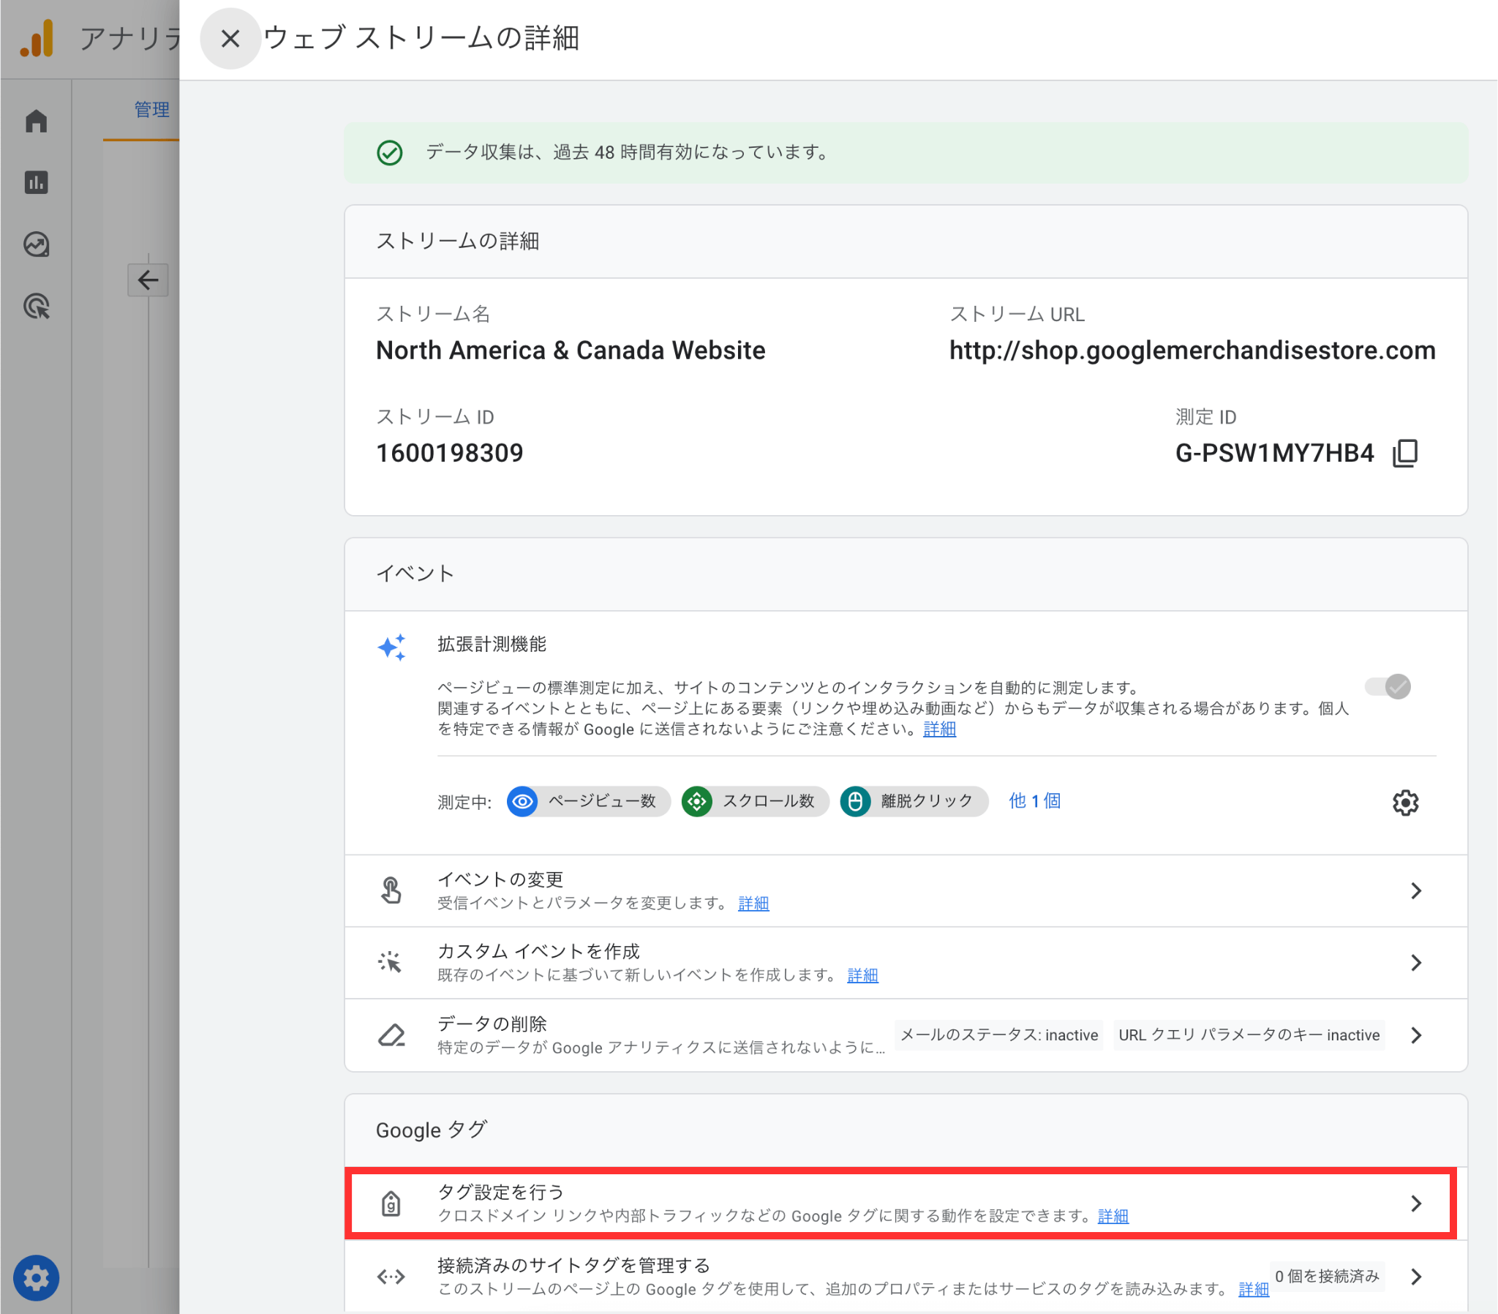The image size is (1498, 1314).
Task: Click the ページビュー数 eye icon
Action: point(522,801)
